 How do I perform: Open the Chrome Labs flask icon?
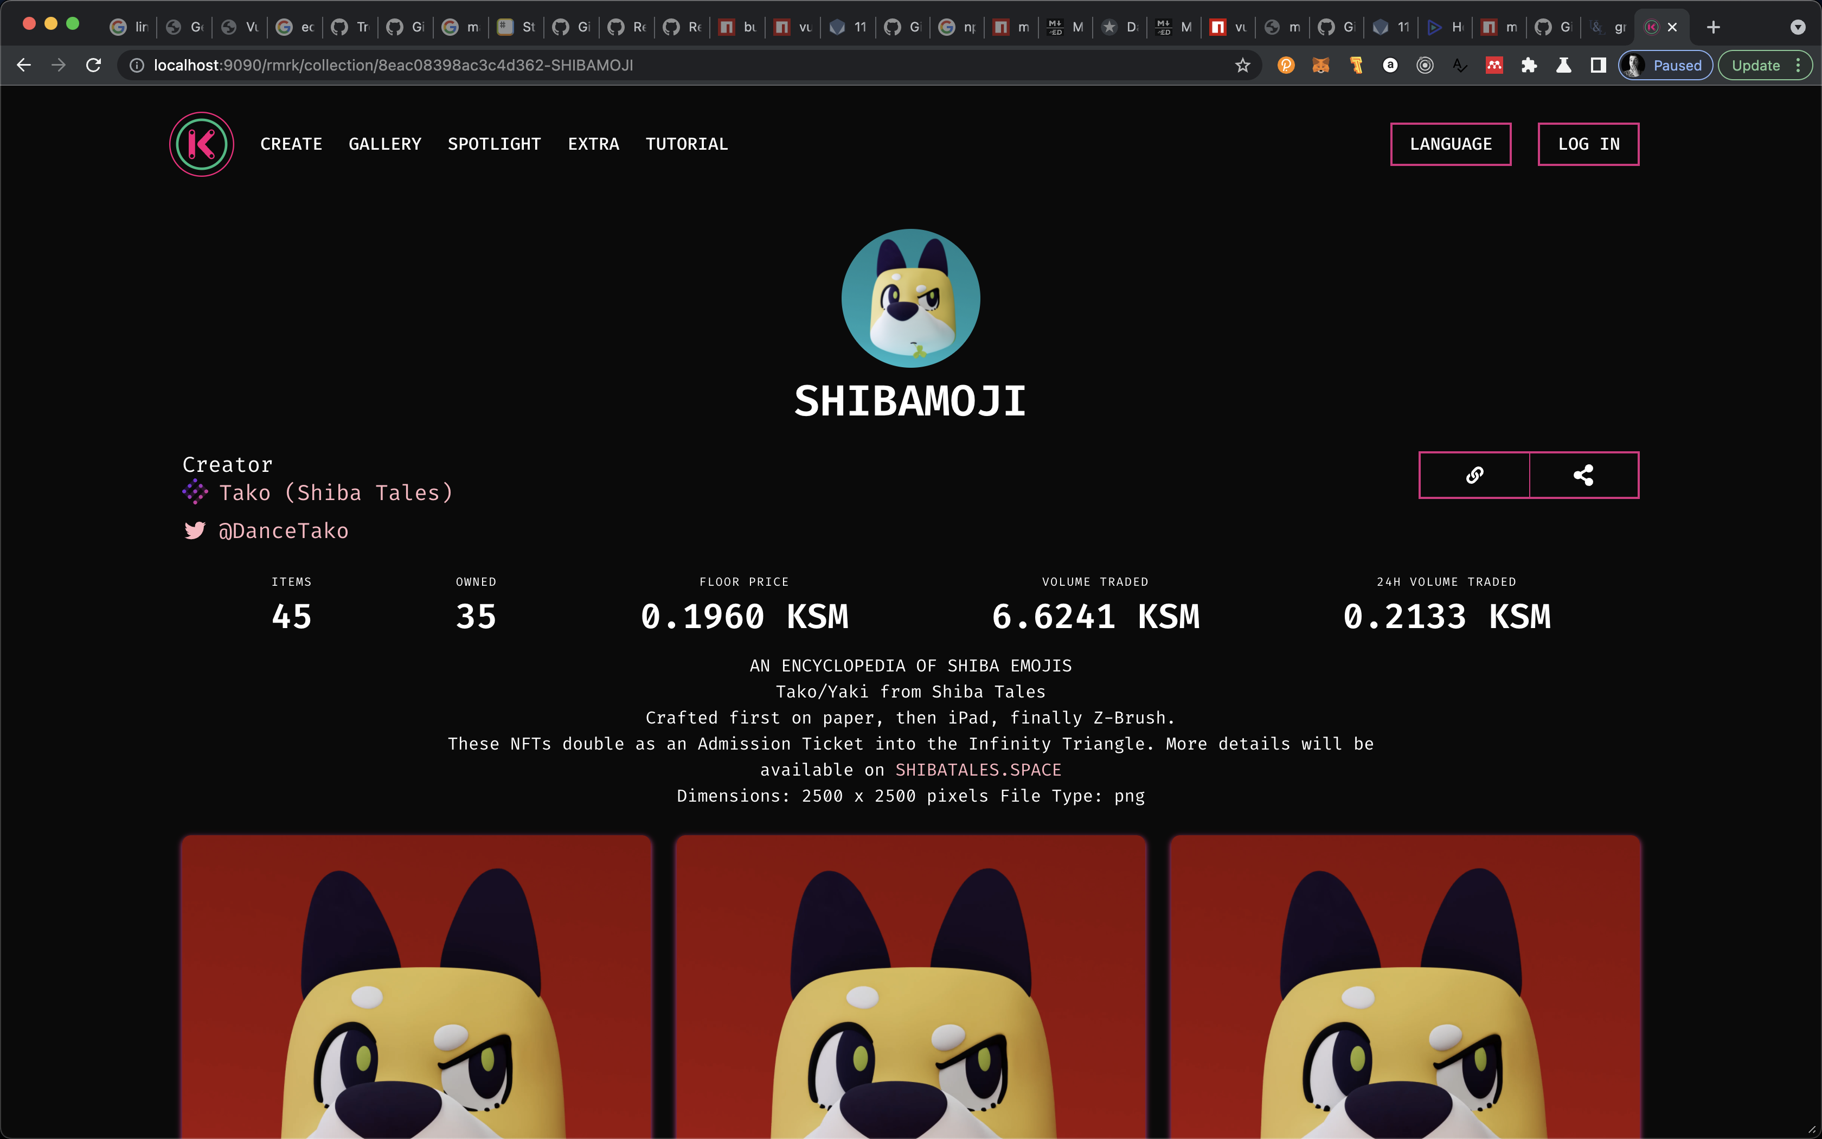[x=1563, y=66]
